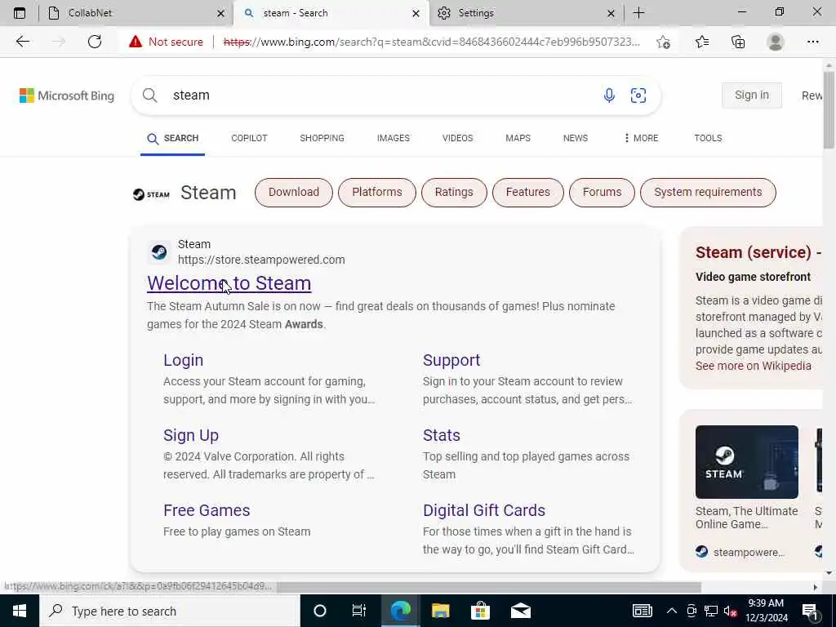Click the Steam logo beside heading
The width and height of the screenshot is (836, 627).
tap(151, 194)
